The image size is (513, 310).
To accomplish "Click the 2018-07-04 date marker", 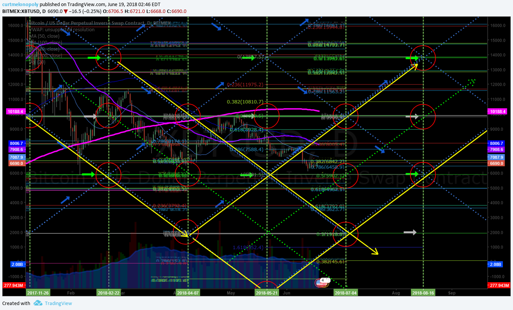I will [x=346, y=293].
